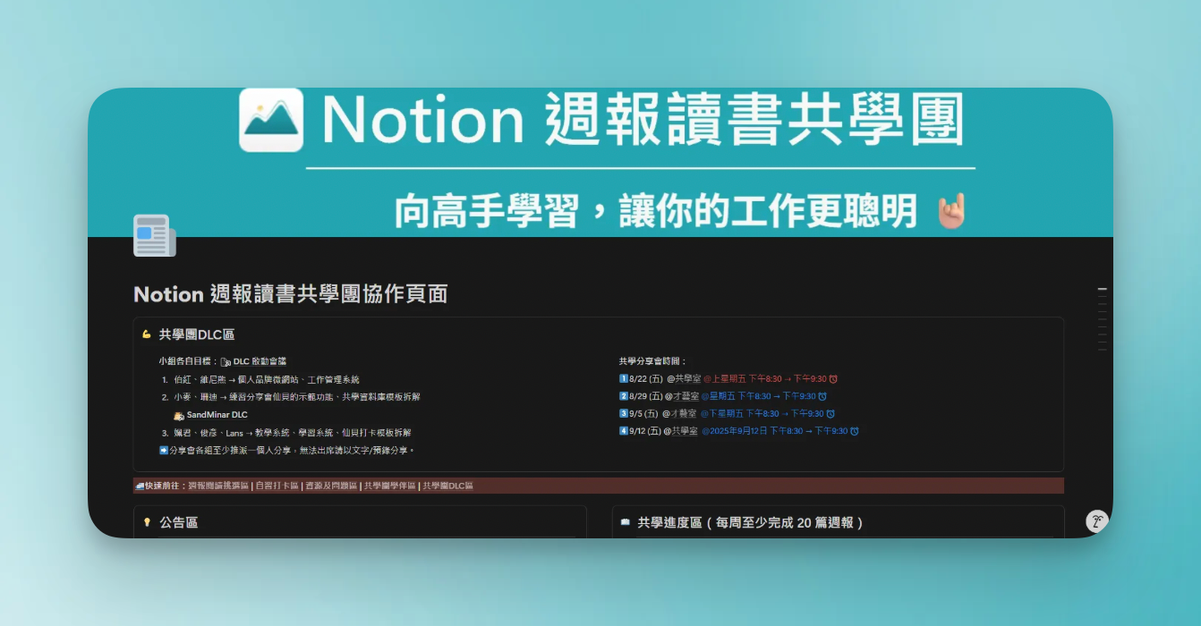This screenshot has height=626, width=1201.
Task: Jump to 資源及問題區 quick link
Action: 331,486
